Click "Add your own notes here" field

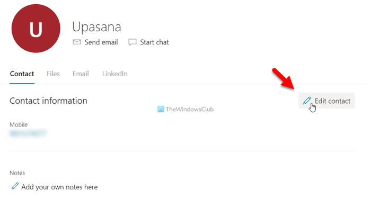click(59, 187)
